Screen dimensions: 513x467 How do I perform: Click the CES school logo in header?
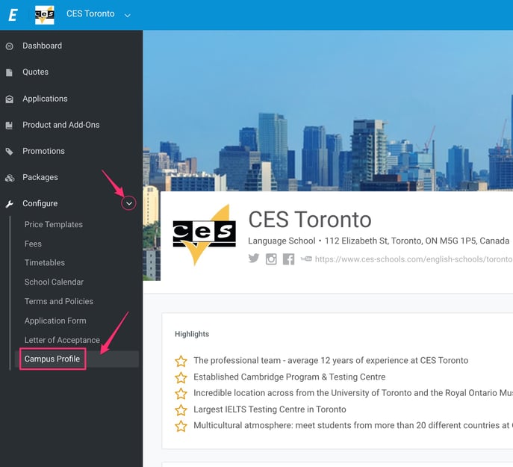click(x=45, y=15)
